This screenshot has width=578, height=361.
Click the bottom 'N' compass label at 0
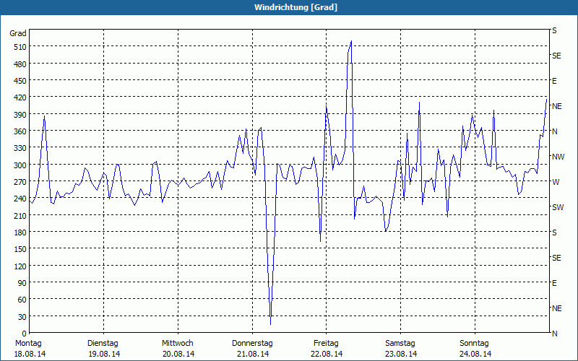tap(555, 334)
